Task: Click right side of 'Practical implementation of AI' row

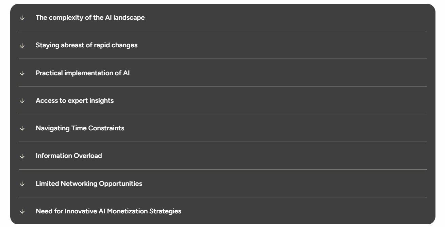Action: [306, 73]
